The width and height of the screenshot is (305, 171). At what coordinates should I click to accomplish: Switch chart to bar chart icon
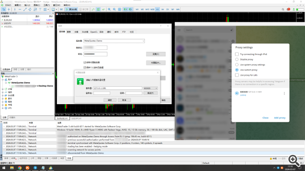click(94, 9)
